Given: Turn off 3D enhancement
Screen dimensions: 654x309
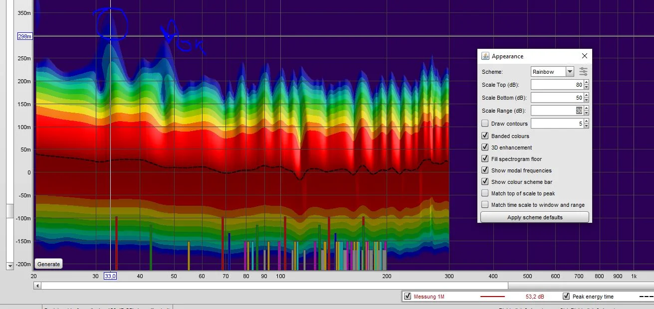Looking at the screenshot, I should (x=485, y=148).
